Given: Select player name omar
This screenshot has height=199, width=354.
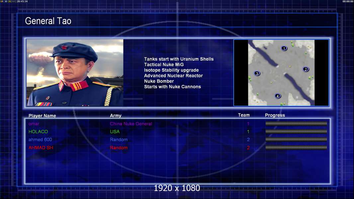Looking at the screenshot, I should pos(34,124).
